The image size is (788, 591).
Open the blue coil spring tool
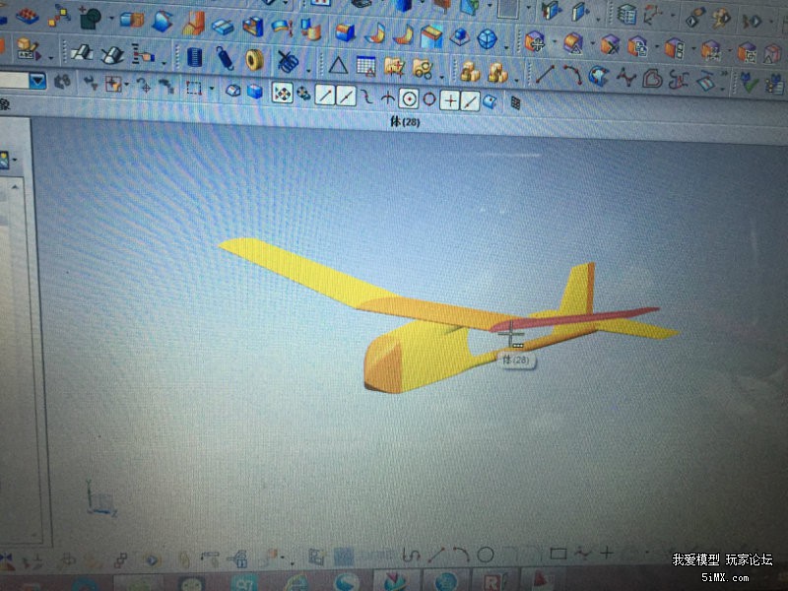pyautogui.click(x=225, y=58)
